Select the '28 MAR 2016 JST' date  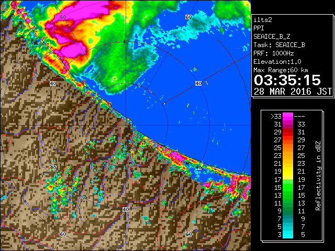point(293,92)
